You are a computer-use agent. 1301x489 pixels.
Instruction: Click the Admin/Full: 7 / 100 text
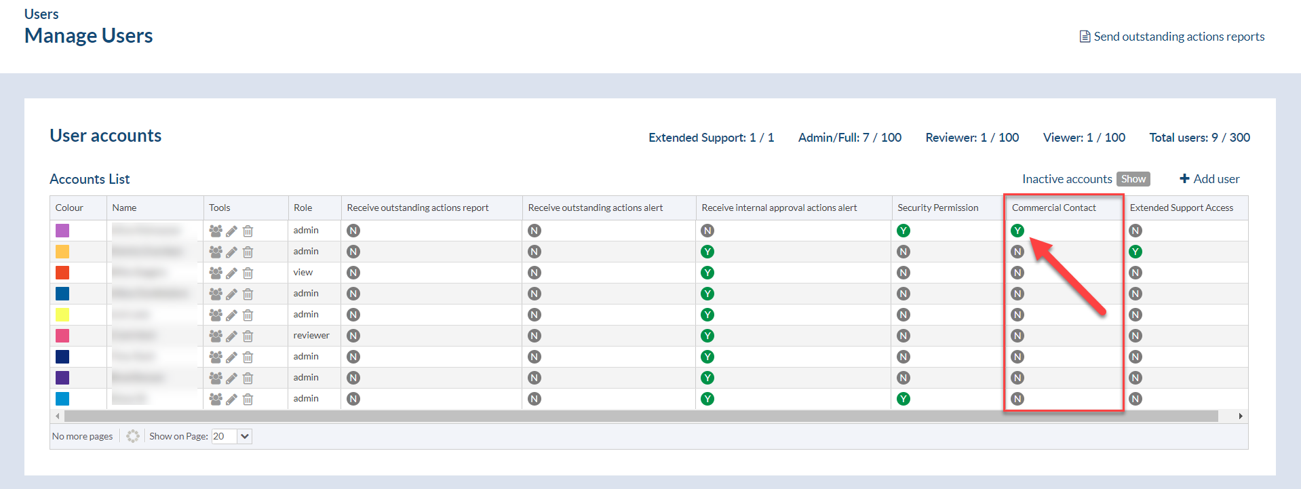pyautogui.click(x=849, y=138)
